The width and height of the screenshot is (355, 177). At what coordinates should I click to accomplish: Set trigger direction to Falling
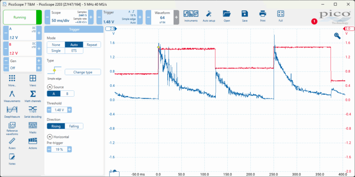pyautogui.click(x=74, y=126)
